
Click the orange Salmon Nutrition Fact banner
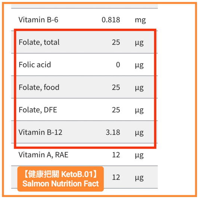[x=60, y=179]
